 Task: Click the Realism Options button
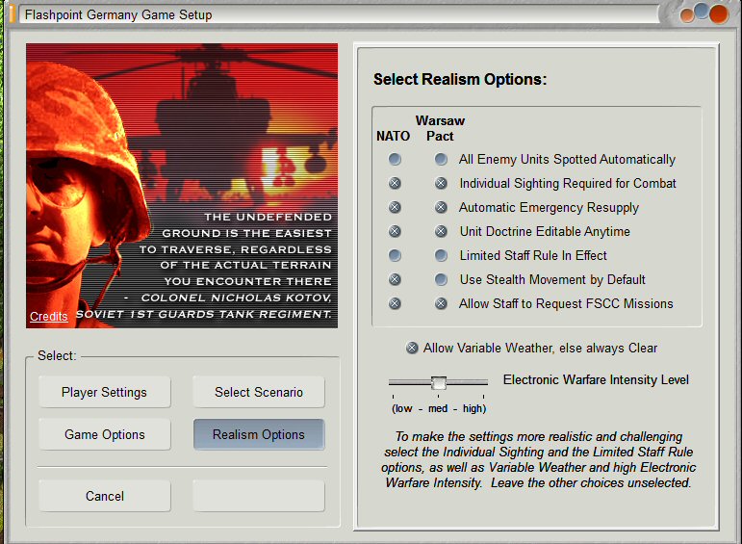[259, 434]
